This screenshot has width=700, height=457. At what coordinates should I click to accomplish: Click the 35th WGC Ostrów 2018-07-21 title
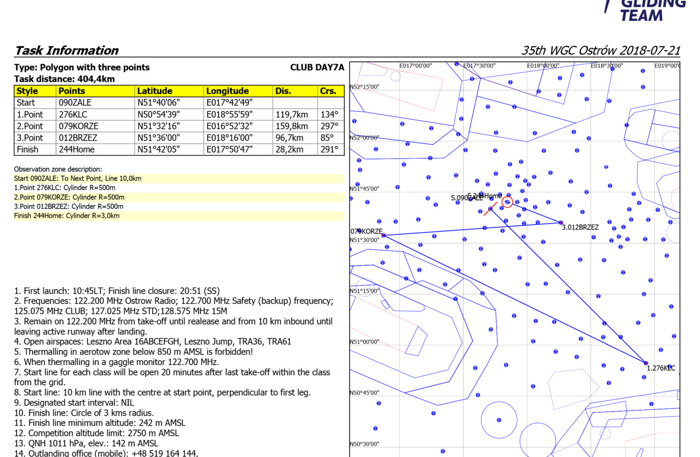point(600,51)
